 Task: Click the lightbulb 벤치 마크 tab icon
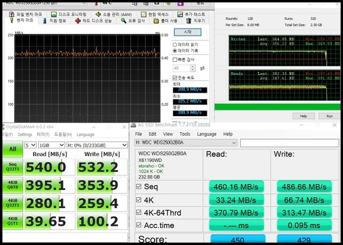12,21
